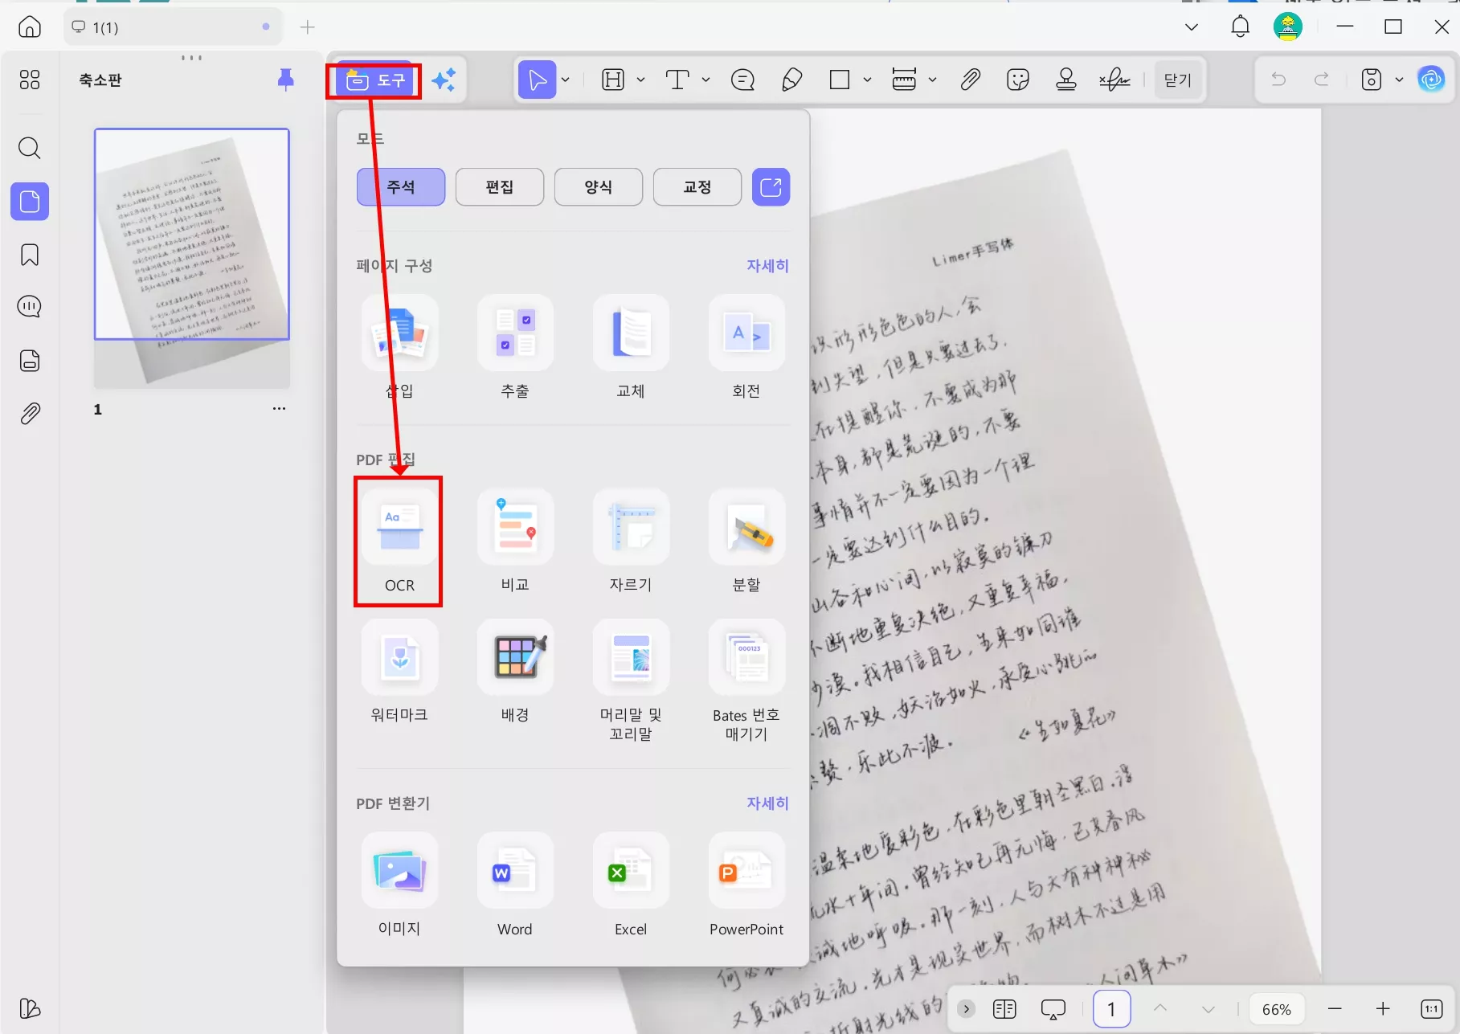1460x1034 pixels.
Task: Click the attach file paperclip tool
Action: pyautogui.click(x=970, y=80)
